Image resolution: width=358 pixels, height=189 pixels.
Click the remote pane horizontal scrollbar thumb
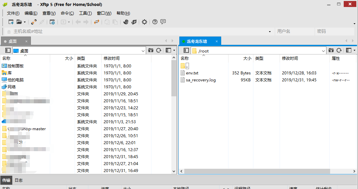point(257,171)
